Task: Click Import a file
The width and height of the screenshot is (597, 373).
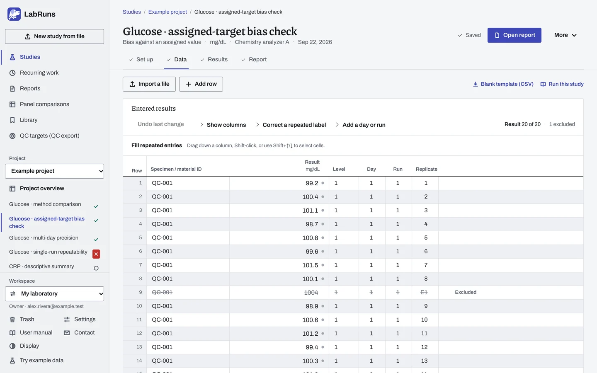Action: [149, 84]
